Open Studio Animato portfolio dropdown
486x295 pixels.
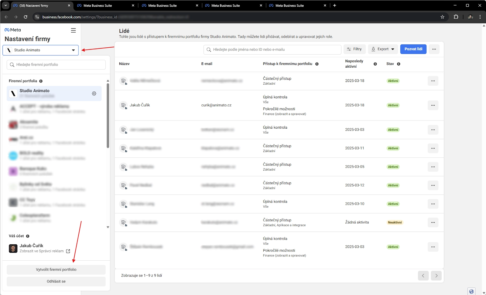pyautogui.click(x=41, y=50)
